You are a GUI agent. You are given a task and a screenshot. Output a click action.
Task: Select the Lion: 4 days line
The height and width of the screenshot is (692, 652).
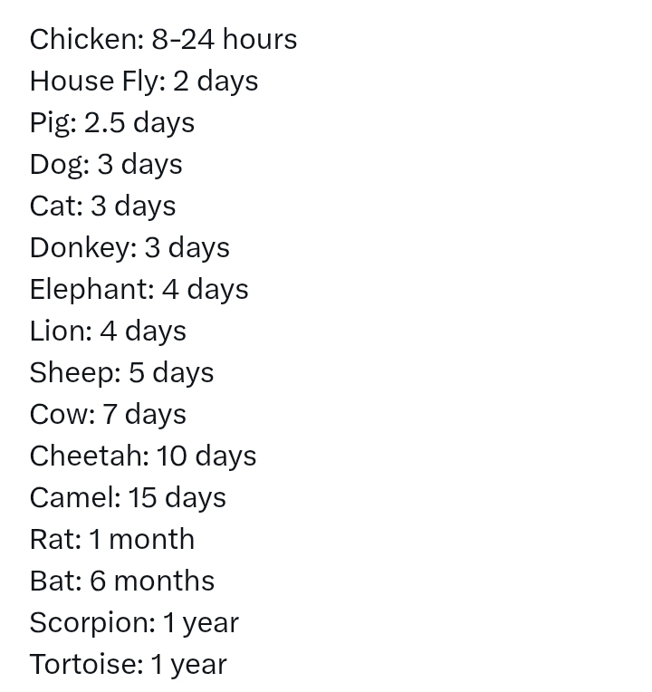pyautogui.click(x=108, y=332)
